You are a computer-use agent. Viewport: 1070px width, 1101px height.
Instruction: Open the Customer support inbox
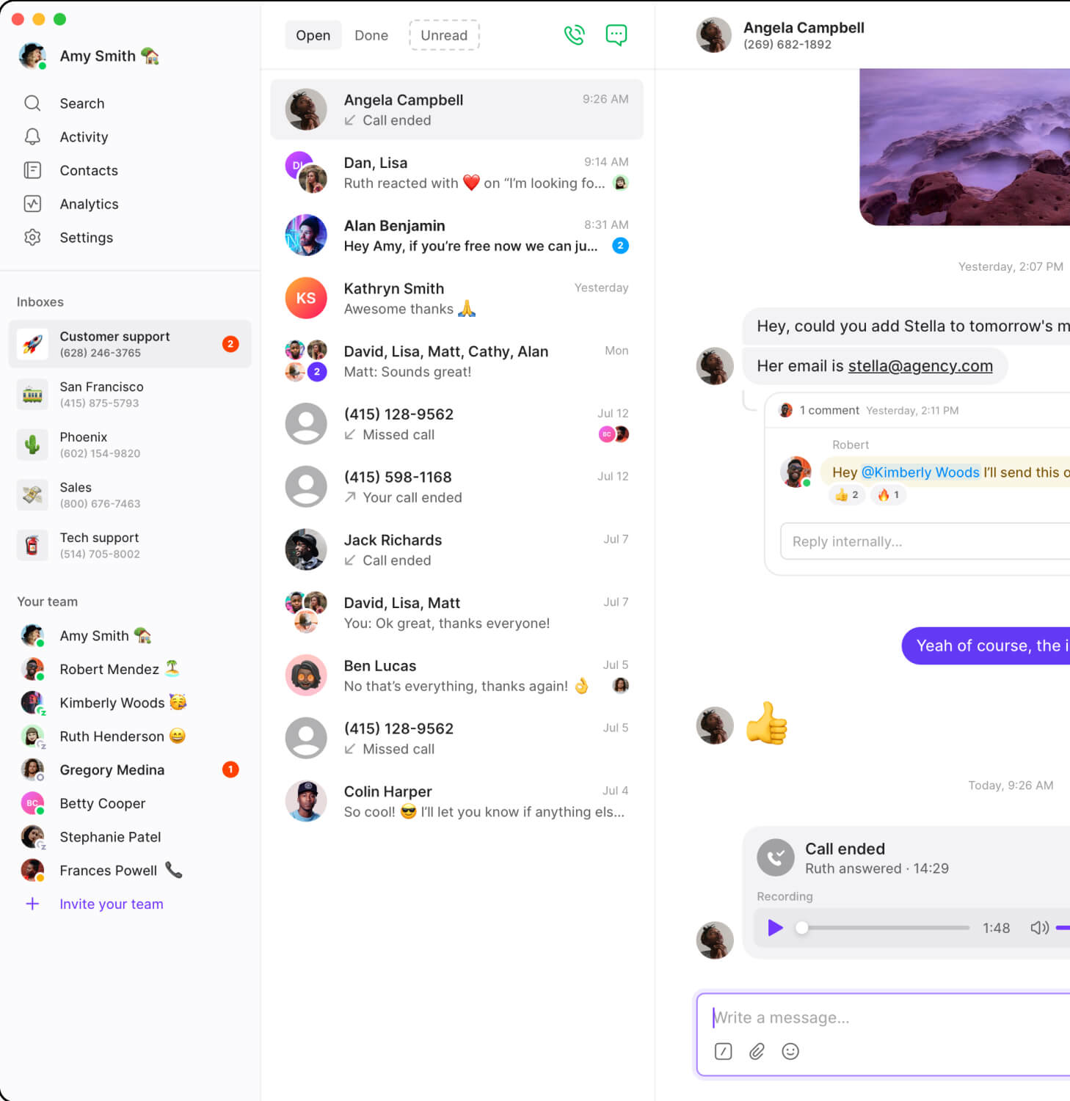point(130,344)
